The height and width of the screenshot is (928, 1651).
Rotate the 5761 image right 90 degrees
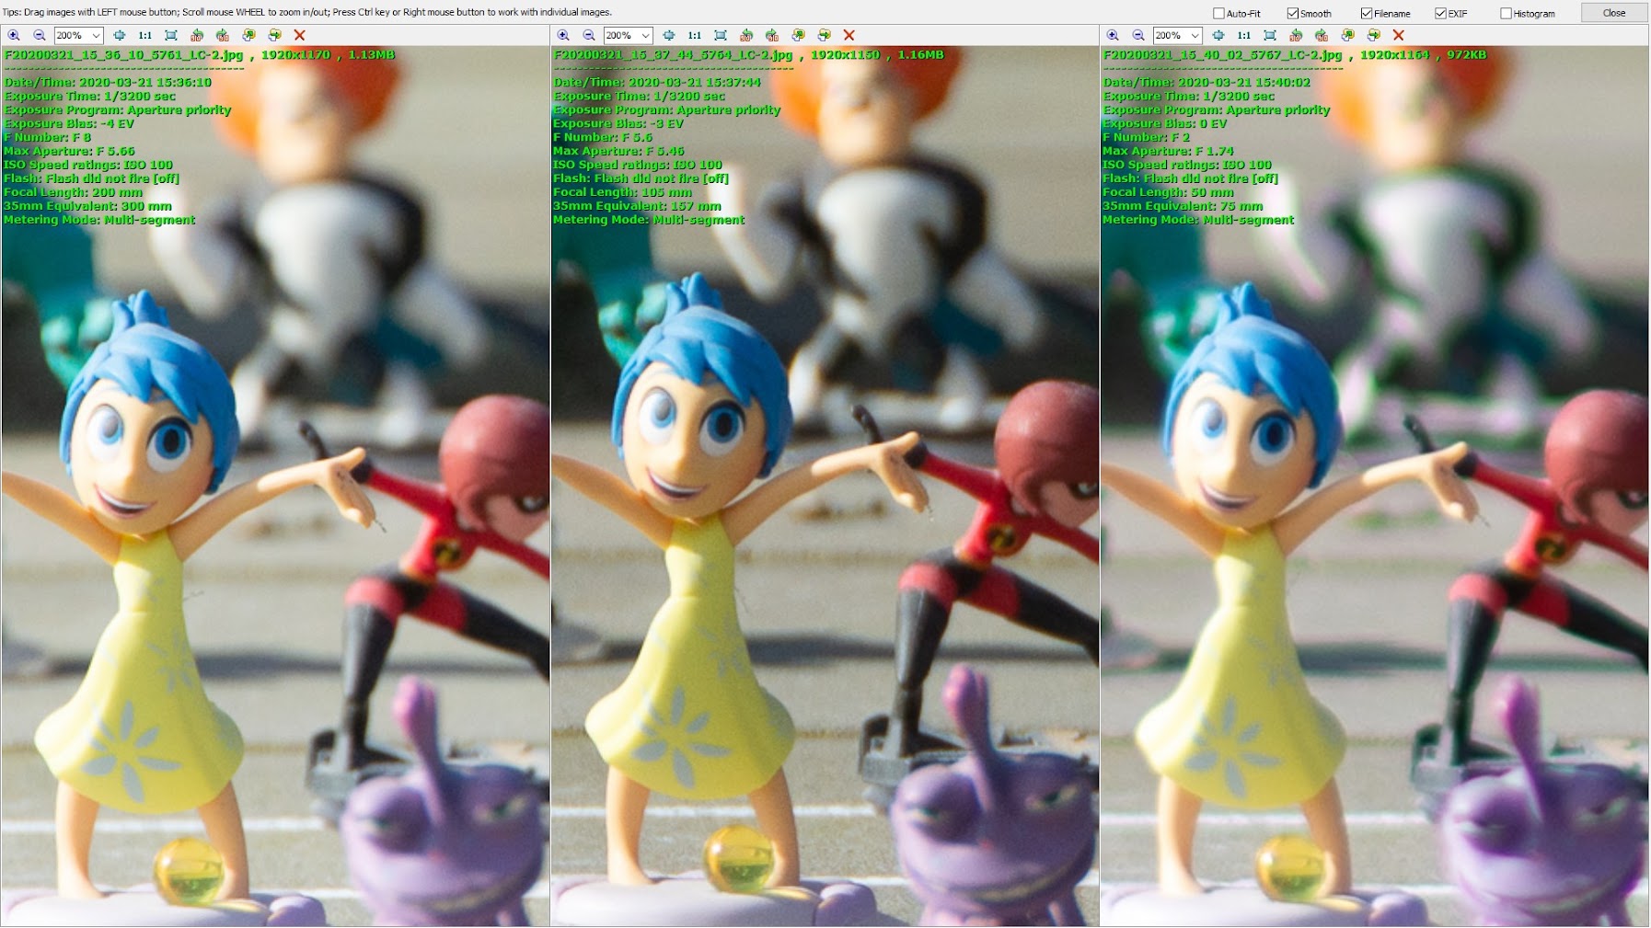[223, 35]
